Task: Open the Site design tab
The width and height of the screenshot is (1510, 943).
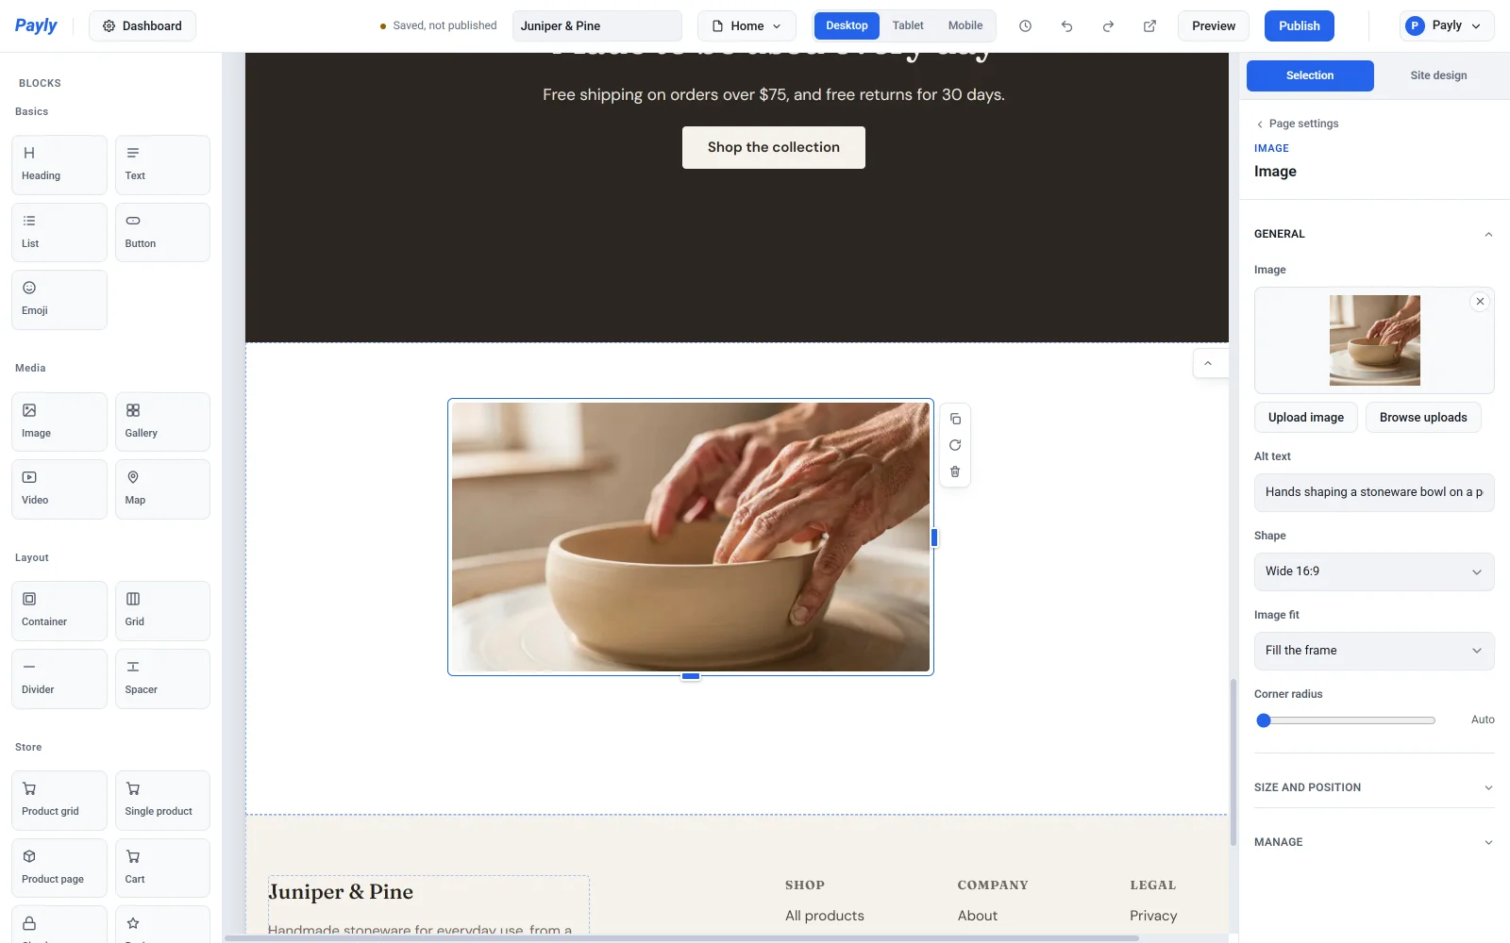Action: point(1438,75)
